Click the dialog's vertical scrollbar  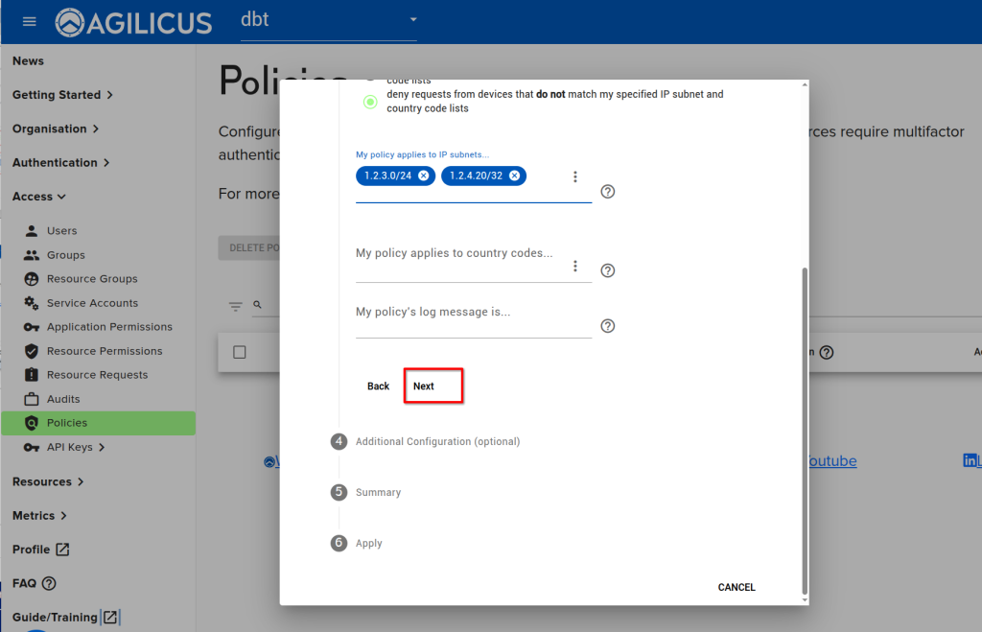pos(804,432)
